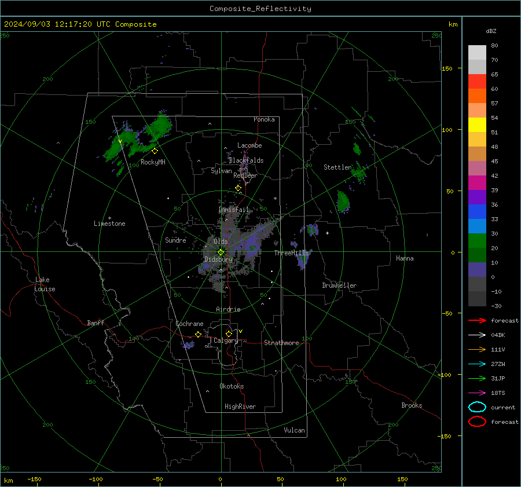Click the cyan current ellipse icon
521x487 pixels.
(x=477, y=407)
